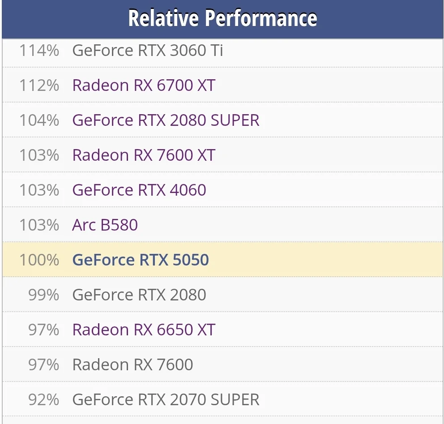Click the Radeon RX 6700 XT link
Screen dimensions: 444x424
[144, 85]
